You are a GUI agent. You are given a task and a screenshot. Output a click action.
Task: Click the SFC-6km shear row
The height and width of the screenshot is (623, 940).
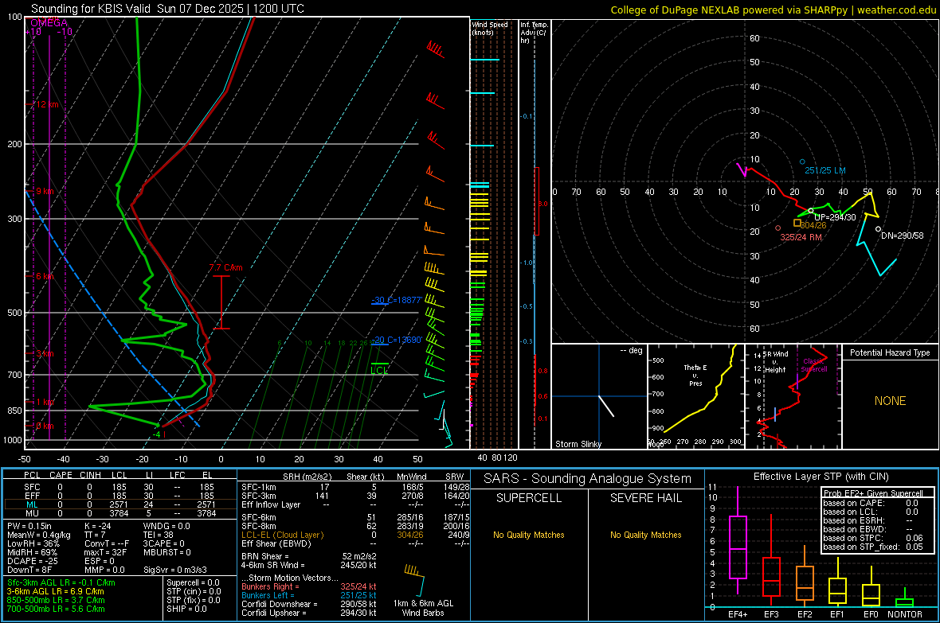[x=355, y=517]
